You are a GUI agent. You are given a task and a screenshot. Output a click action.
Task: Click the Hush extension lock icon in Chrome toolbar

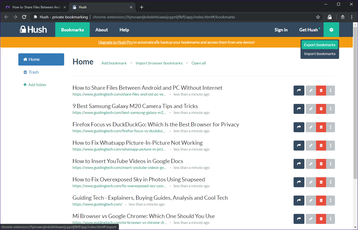pos(329,17)
